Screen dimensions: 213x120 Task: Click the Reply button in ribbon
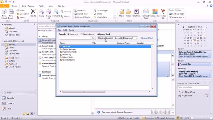coord(41,13)
